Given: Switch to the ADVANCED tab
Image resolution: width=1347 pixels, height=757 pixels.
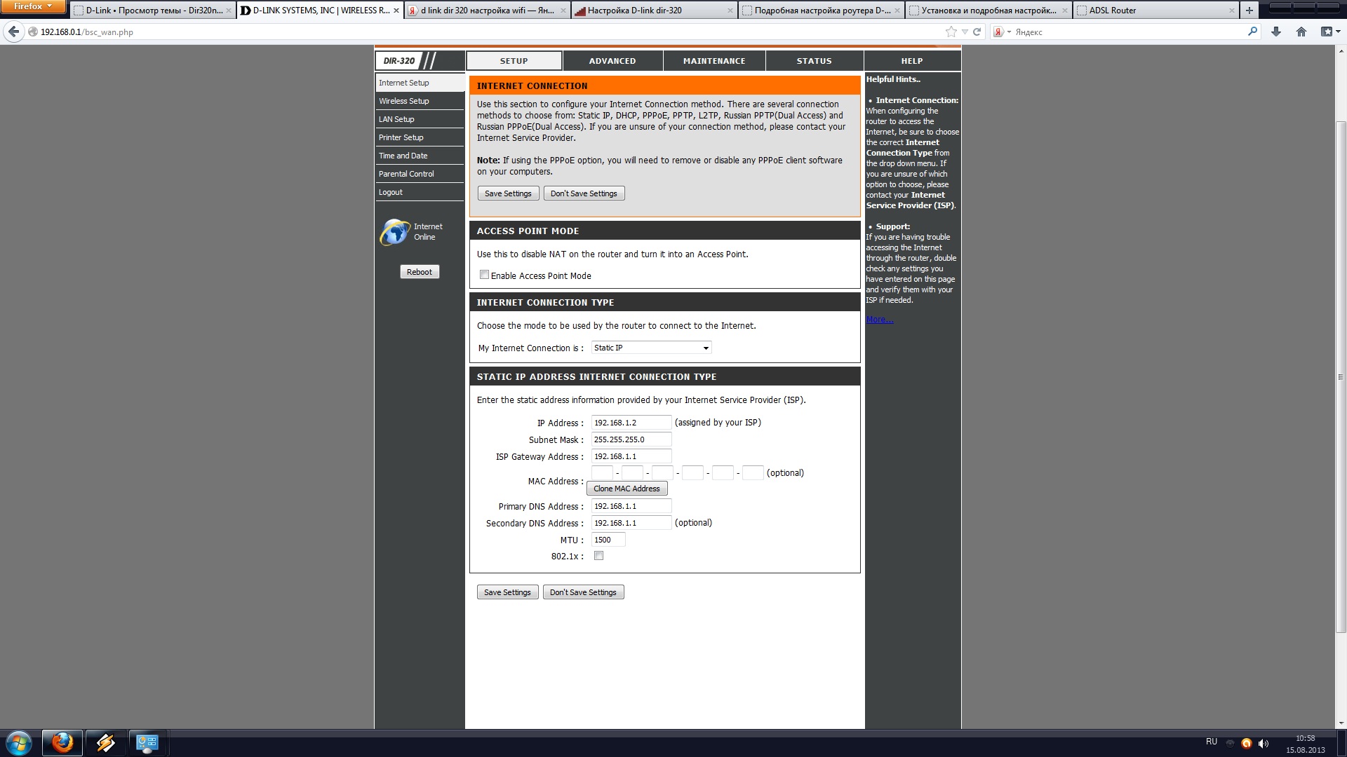Looking at the screenshot, I should tap(612, 61).
